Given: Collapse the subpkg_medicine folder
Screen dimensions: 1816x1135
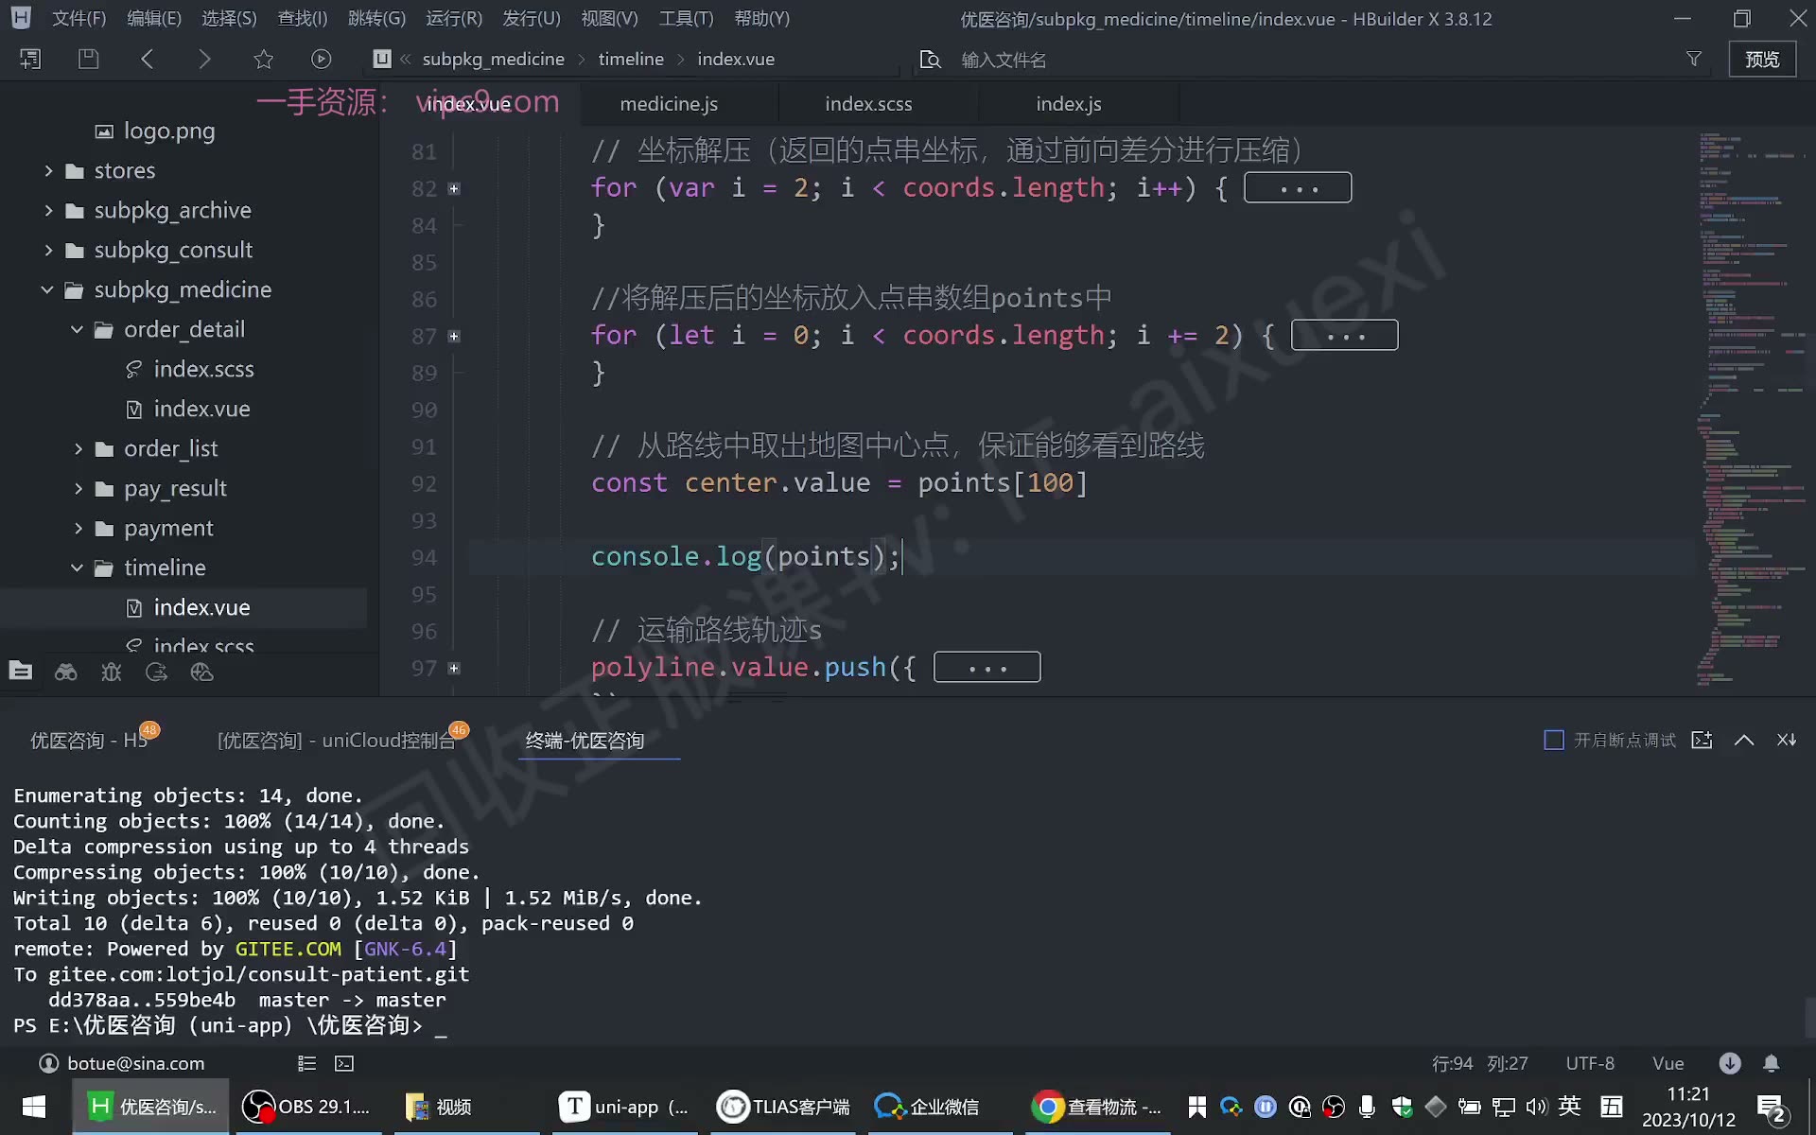Looking at the screenshot, I should [x=47, y=289].
